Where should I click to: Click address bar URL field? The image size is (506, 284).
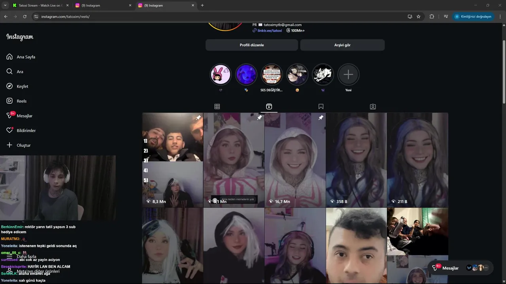click(x=221, y=17)
